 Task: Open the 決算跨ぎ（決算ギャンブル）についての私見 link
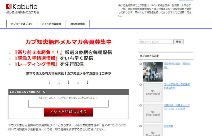(x=176, y=107)
